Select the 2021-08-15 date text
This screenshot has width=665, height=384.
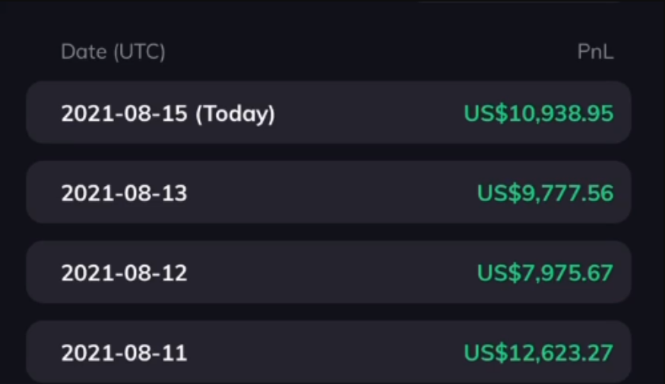125,114
